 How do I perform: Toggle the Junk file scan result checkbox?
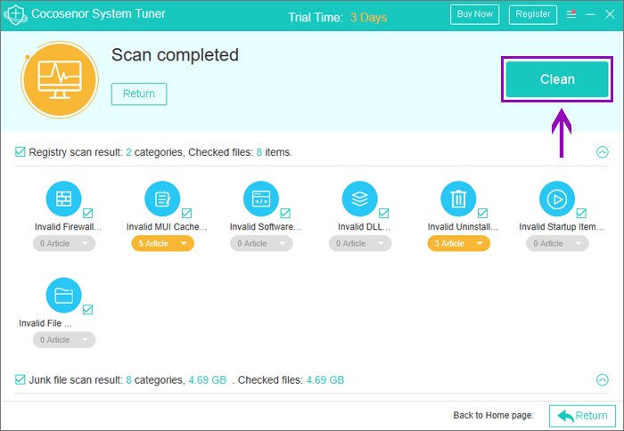(x=20, y=379)
